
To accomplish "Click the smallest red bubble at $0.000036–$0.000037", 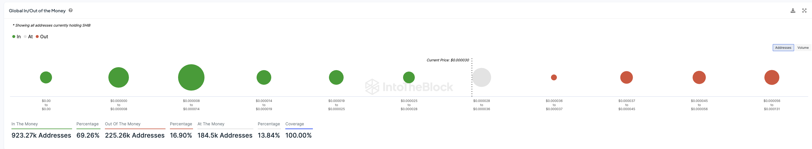I will [554, 77].
